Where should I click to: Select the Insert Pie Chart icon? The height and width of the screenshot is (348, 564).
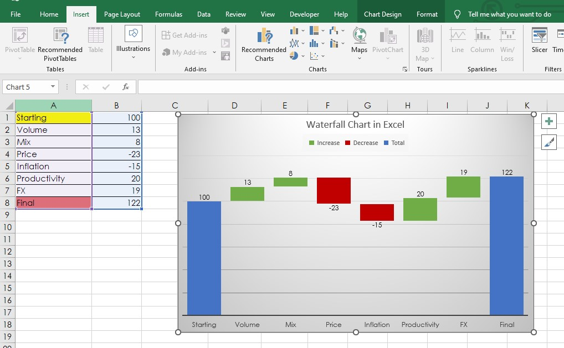coord(293,55)
